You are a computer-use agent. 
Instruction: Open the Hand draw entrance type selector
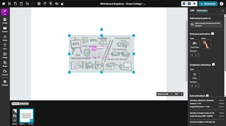click(x=195, y=44)
